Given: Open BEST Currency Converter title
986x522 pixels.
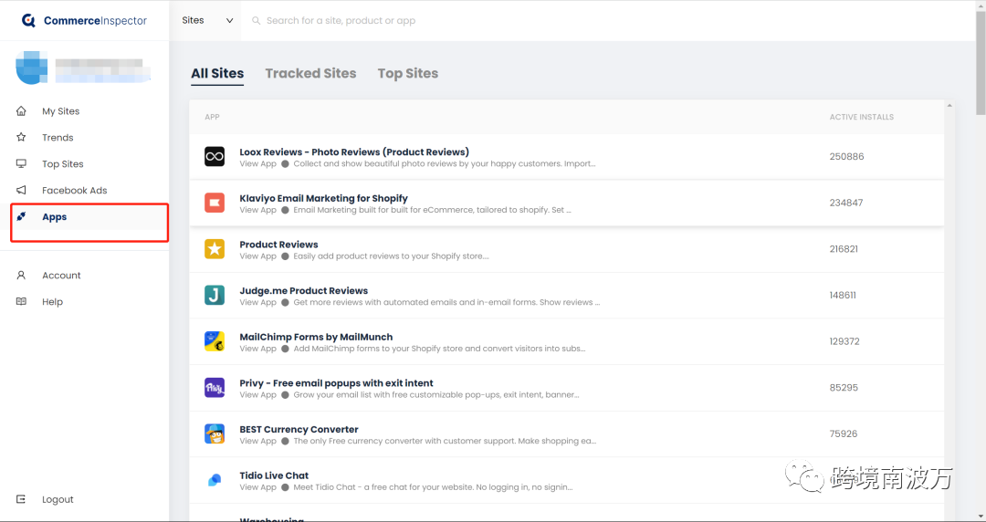Looking at the screenshot, I should pos(299,430).
